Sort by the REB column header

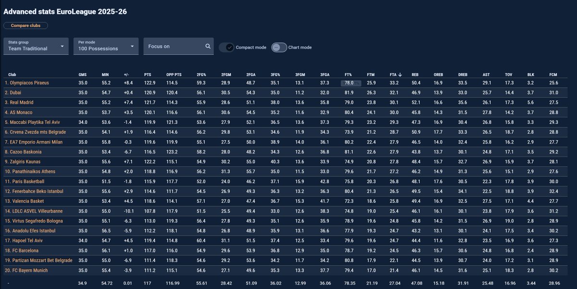point(415,74)
